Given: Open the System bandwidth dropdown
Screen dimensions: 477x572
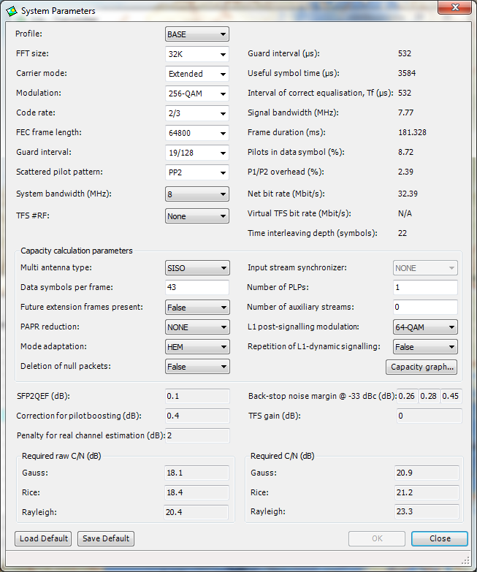Looking at the screenshot, I should pos(197,195).
